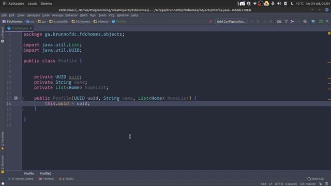Click the Discord tray icon
Viewport: 331px width, 186px height.
pyautogui.click(x=242, y=4)
